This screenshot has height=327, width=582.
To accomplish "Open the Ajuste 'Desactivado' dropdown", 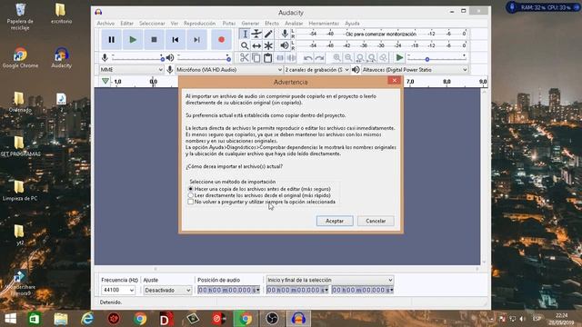I will (x=167, y=291).
